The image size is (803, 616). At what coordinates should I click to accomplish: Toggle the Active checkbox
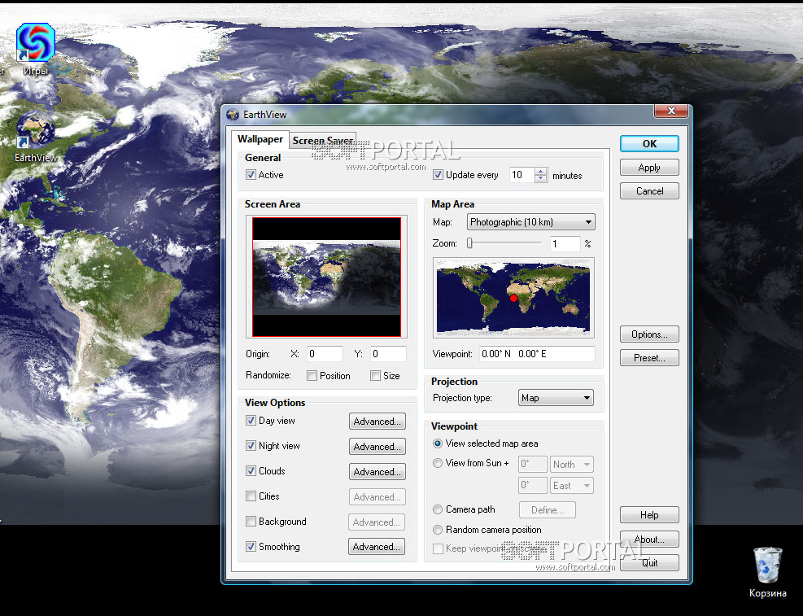point(251,175)
